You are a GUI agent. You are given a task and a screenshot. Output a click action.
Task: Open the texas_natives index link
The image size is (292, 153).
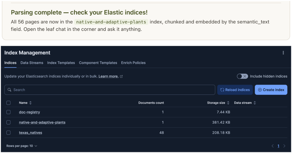coord(30,133)
